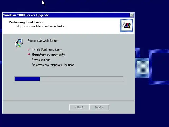Click the setup progress bar
The height and width of the screenshot is (127, 169).
[69, 79]
